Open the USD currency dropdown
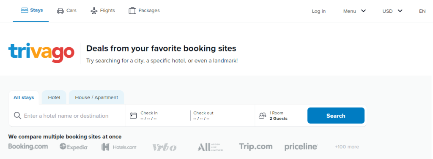433x159 pixels. coord(392,11)
